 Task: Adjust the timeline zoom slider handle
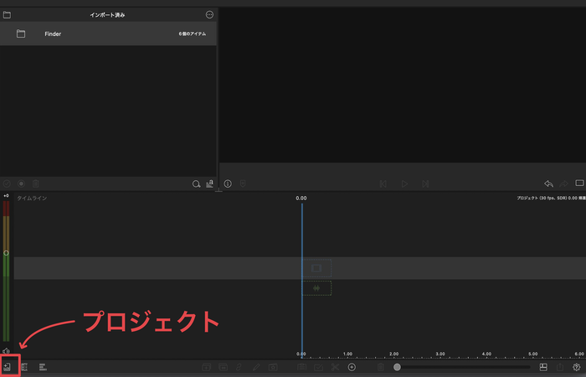[x=397, y=367]
